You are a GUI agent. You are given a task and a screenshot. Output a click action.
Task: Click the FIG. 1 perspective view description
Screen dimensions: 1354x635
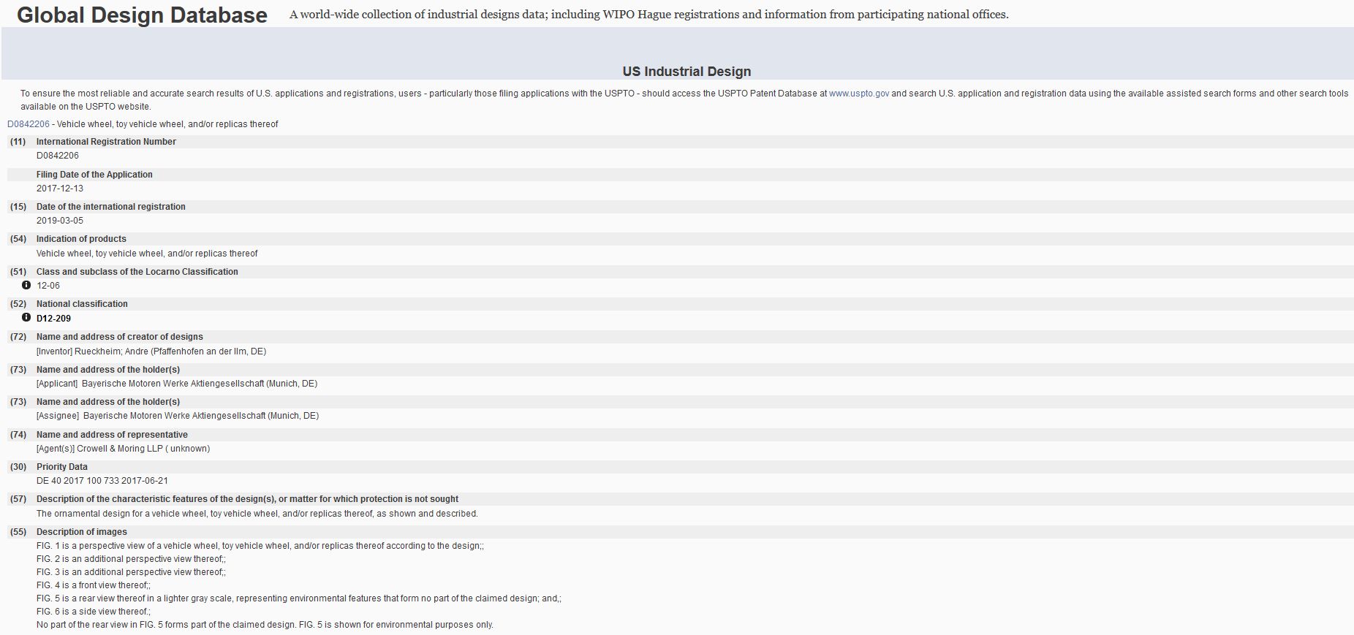click(260, 546)
